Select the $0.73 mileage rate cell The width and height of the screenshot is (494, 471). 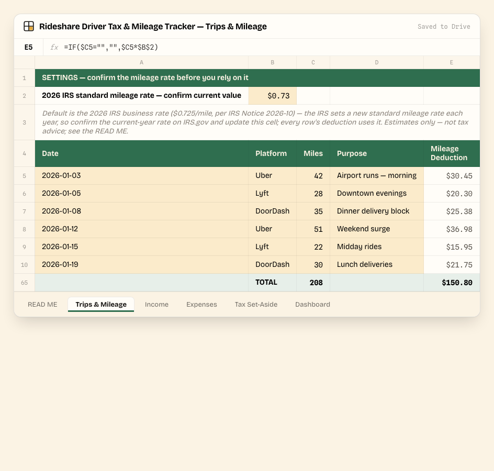272,96
